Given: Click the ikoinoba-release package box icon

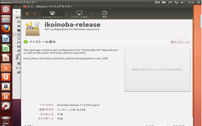Looking at the screenshot, I should [x=33, y=29].
